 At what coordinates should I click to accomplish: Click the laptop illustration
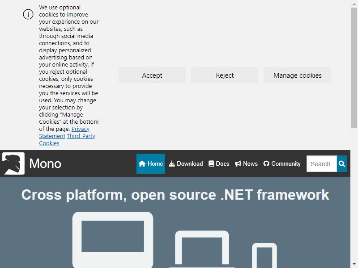click(202, 249)
